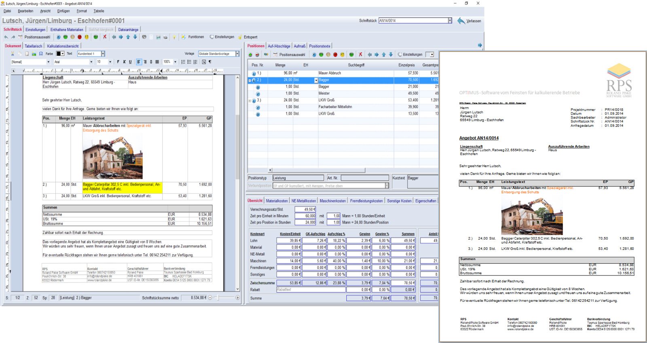
Task: Open the Vorlage template dropdown
Action: click(237, 54)
